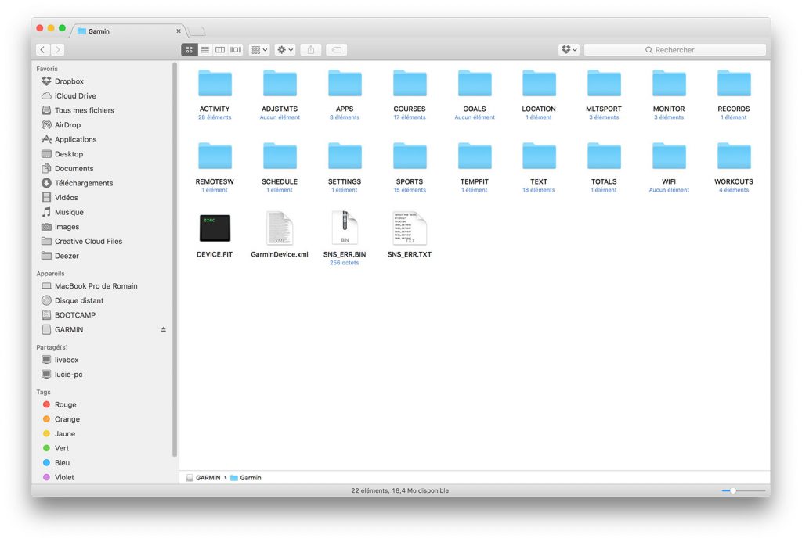
Task: Open a new tab
Action: 196,31
